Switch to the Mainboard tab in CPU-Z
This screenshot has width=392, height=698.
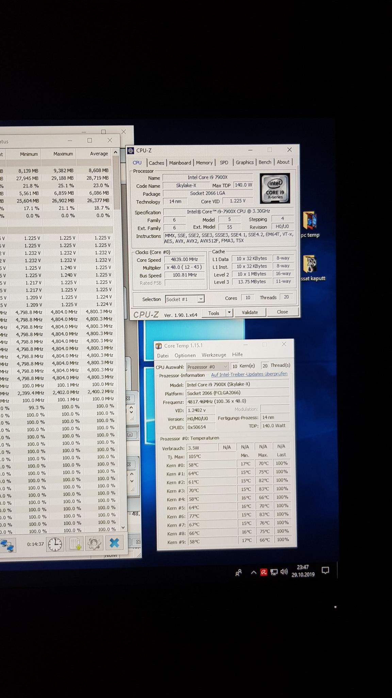coord(180,163)
